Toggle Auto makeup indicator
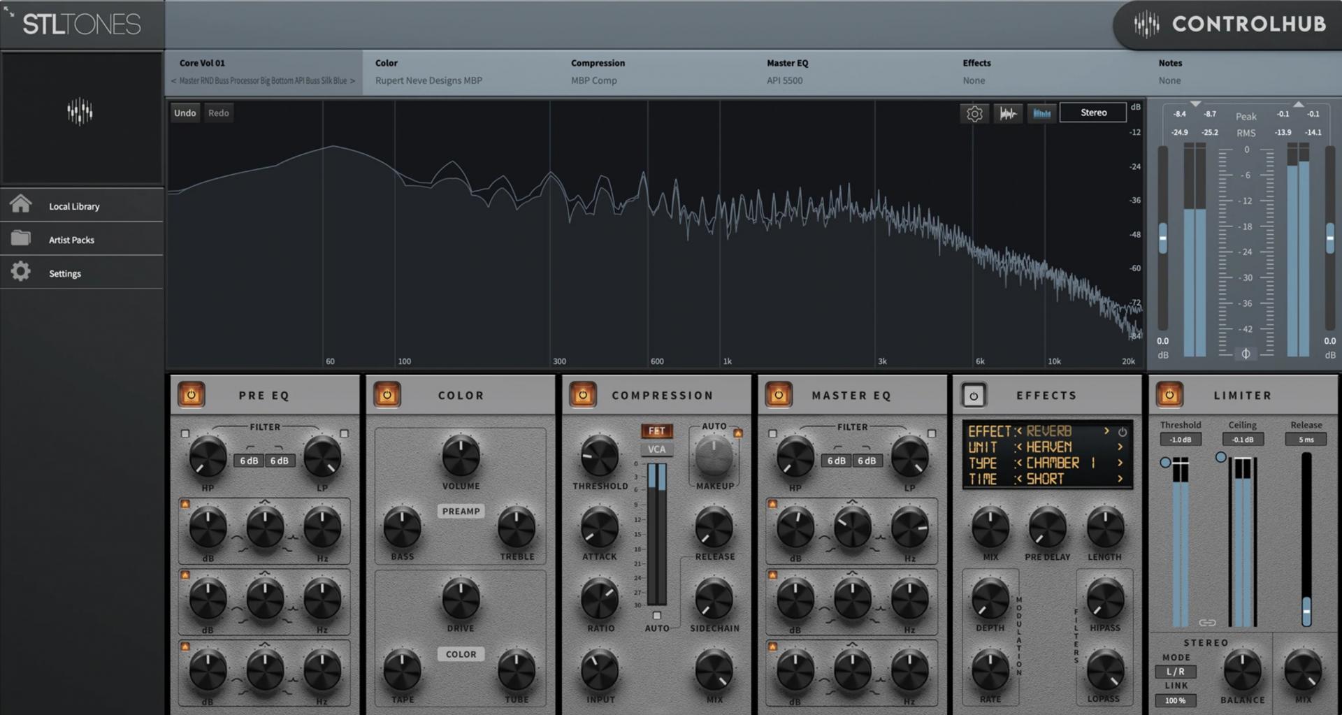 pos(737,433)
